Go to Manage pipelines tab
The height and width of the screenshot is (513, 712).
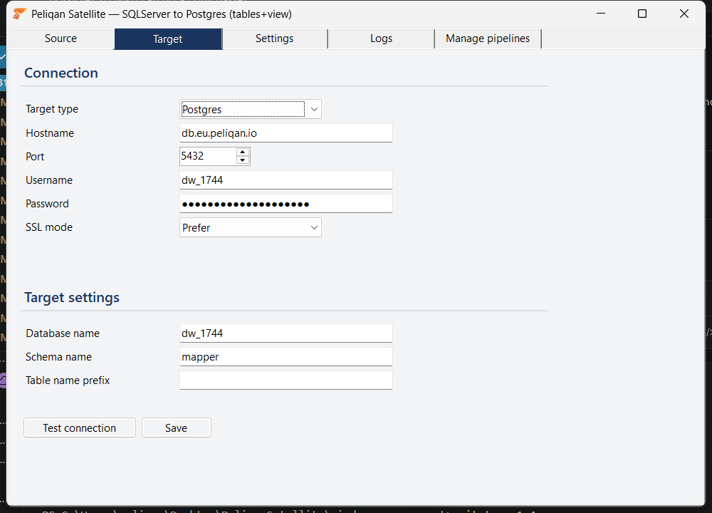(x=488, y=38)
